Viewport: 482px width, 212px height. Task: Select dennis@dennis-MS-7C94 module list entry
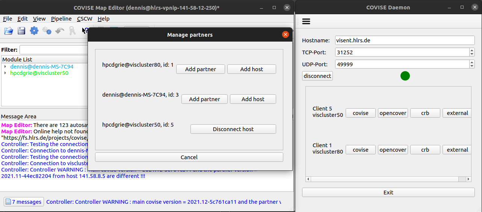42,67
